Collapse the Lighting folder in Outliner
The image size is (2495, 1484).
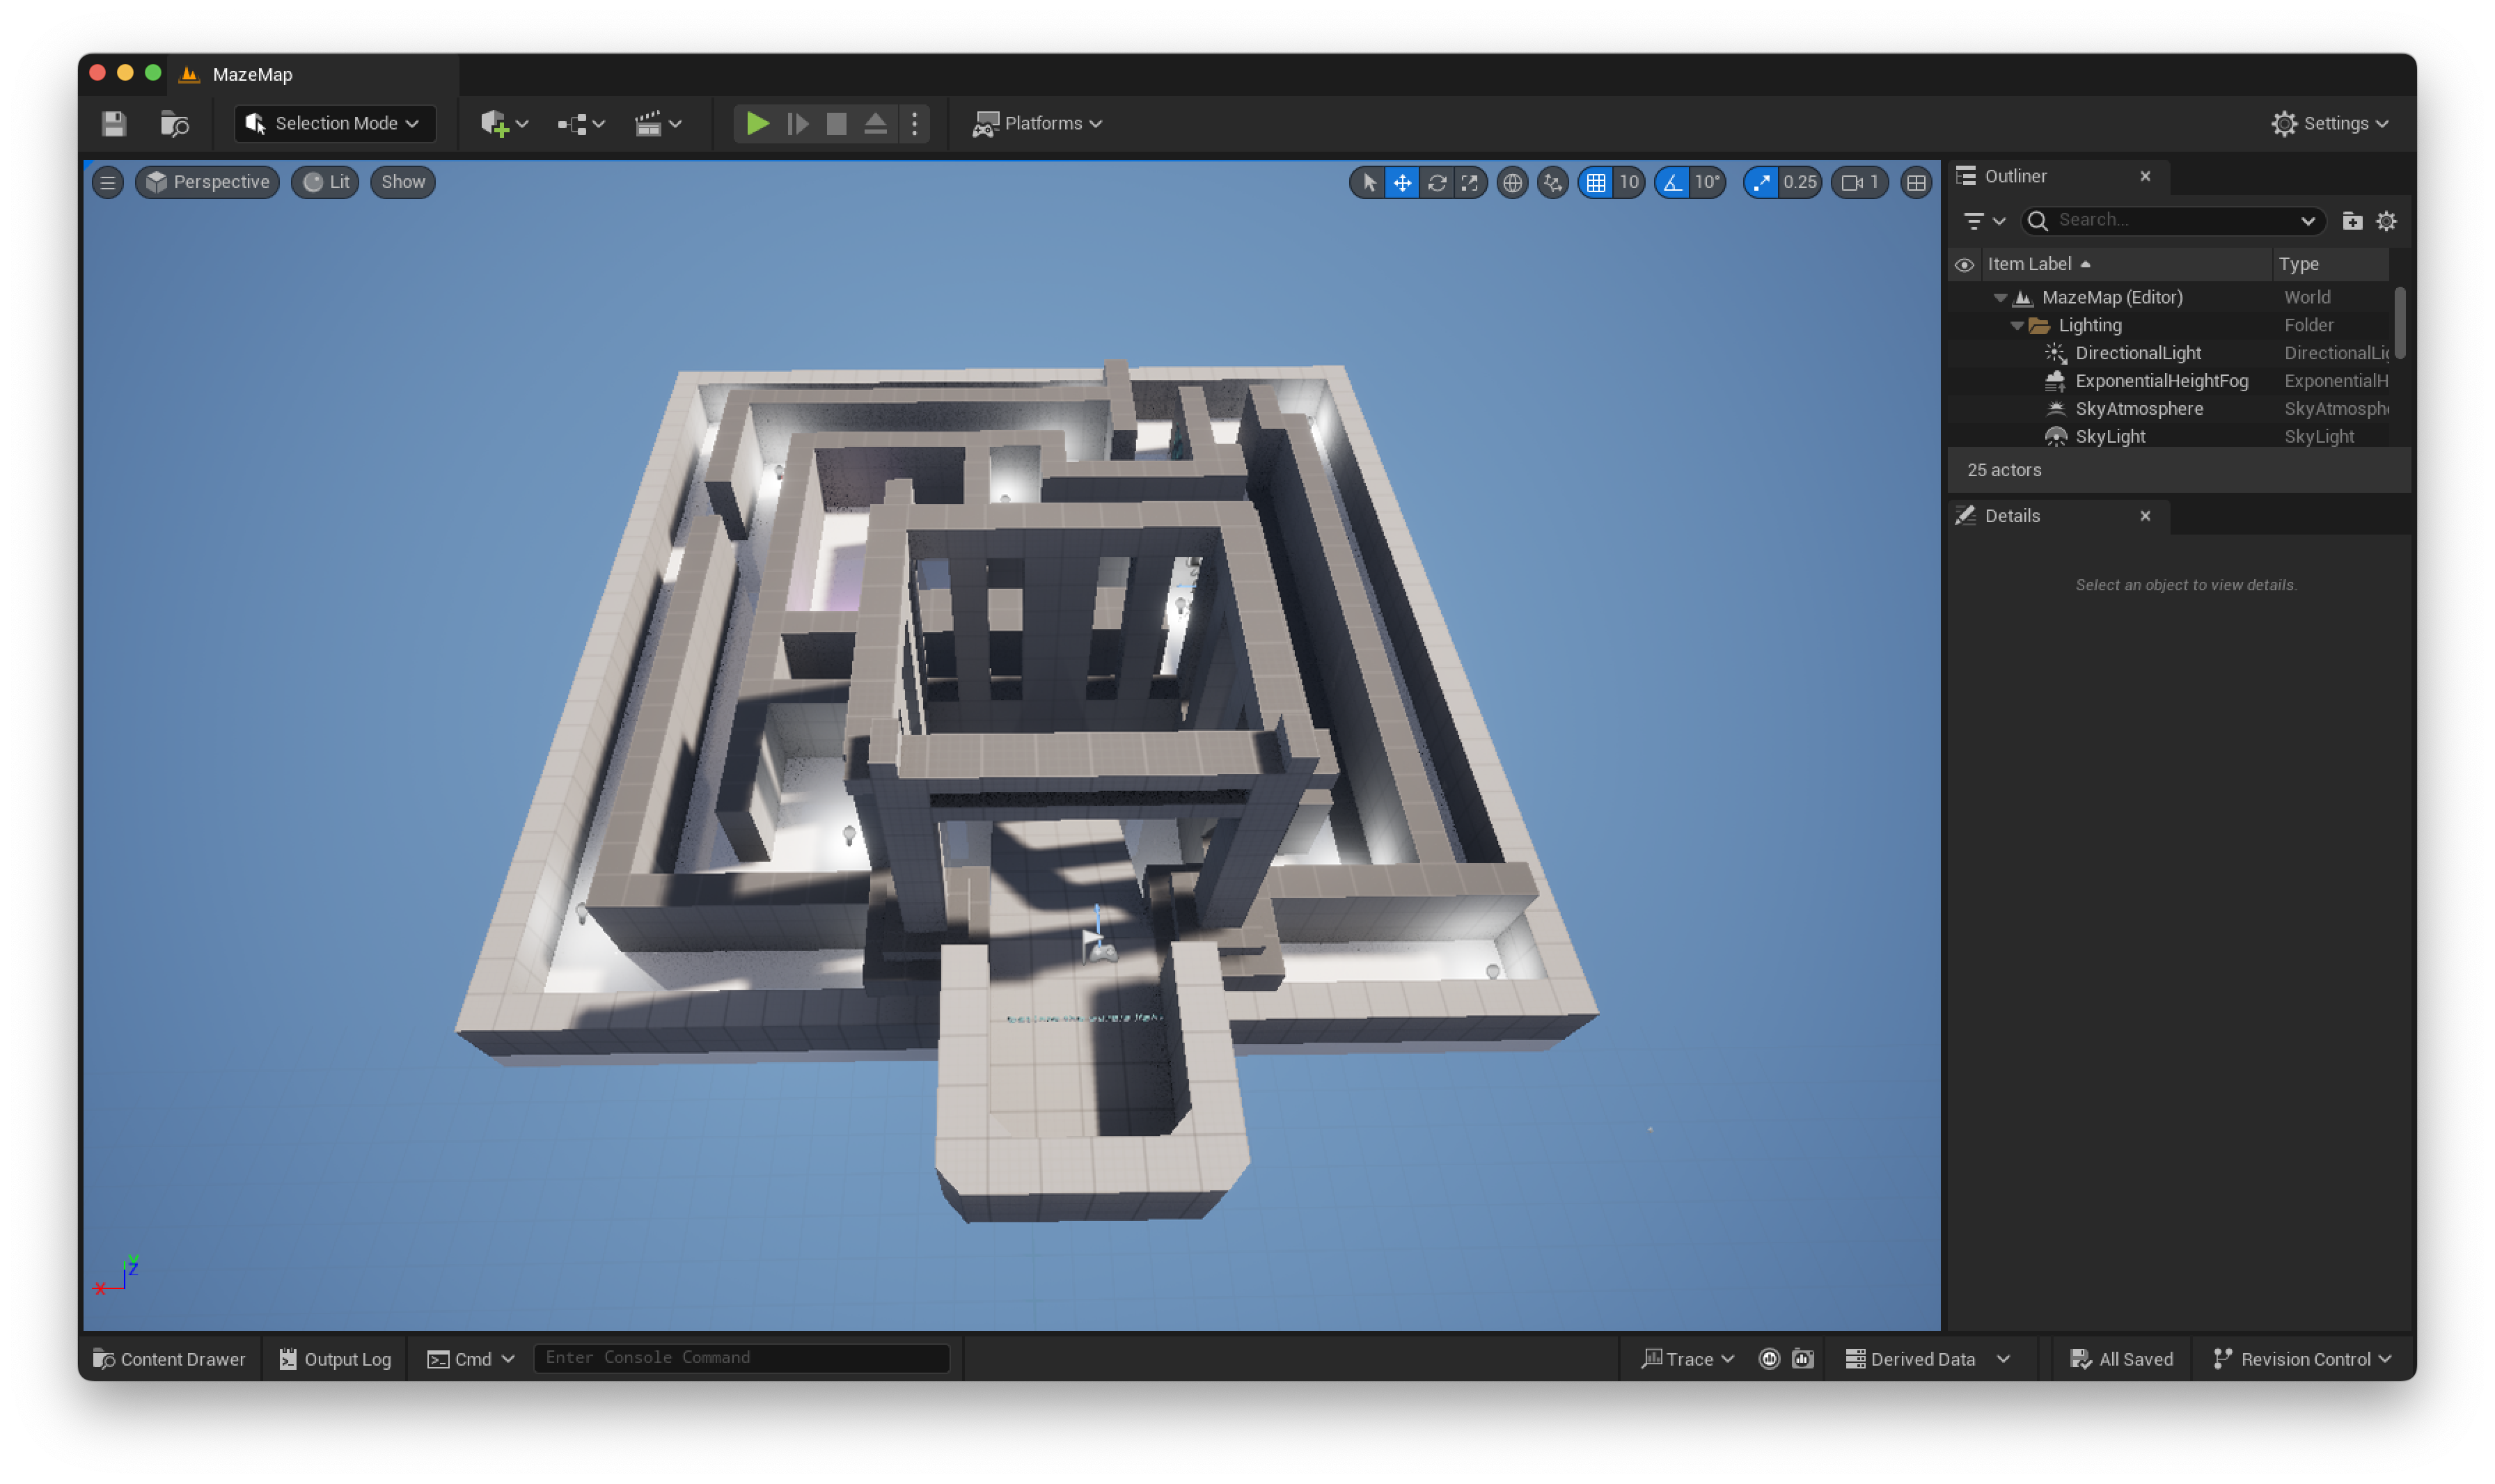(x=2016, y=326)
